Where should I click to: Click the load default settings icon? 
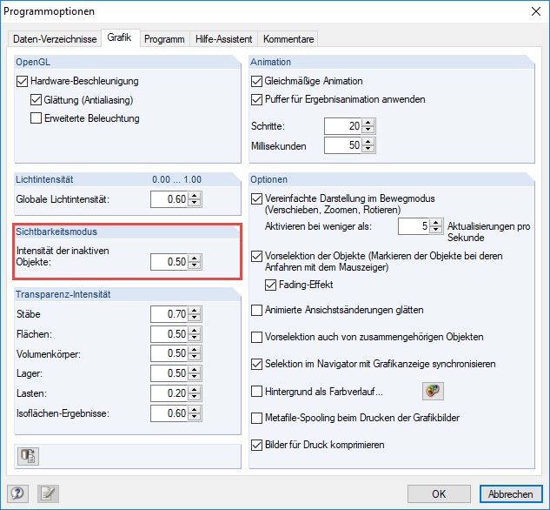[x=28, y=456]
